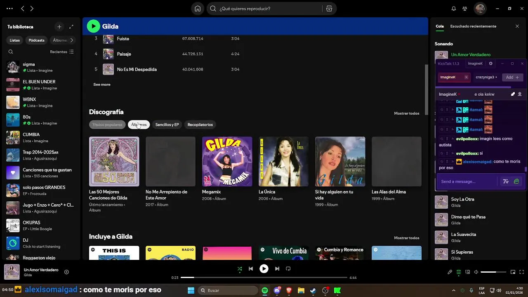The image size is (528, 297).
Task: Navigate back with the left arrow
Action: click(x=23, y=9)
